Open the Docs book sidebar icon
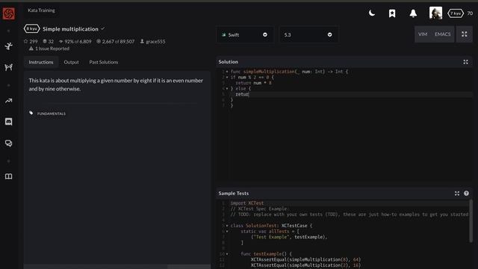This screenshot has height=269, width=478. [x=8, y=176]
